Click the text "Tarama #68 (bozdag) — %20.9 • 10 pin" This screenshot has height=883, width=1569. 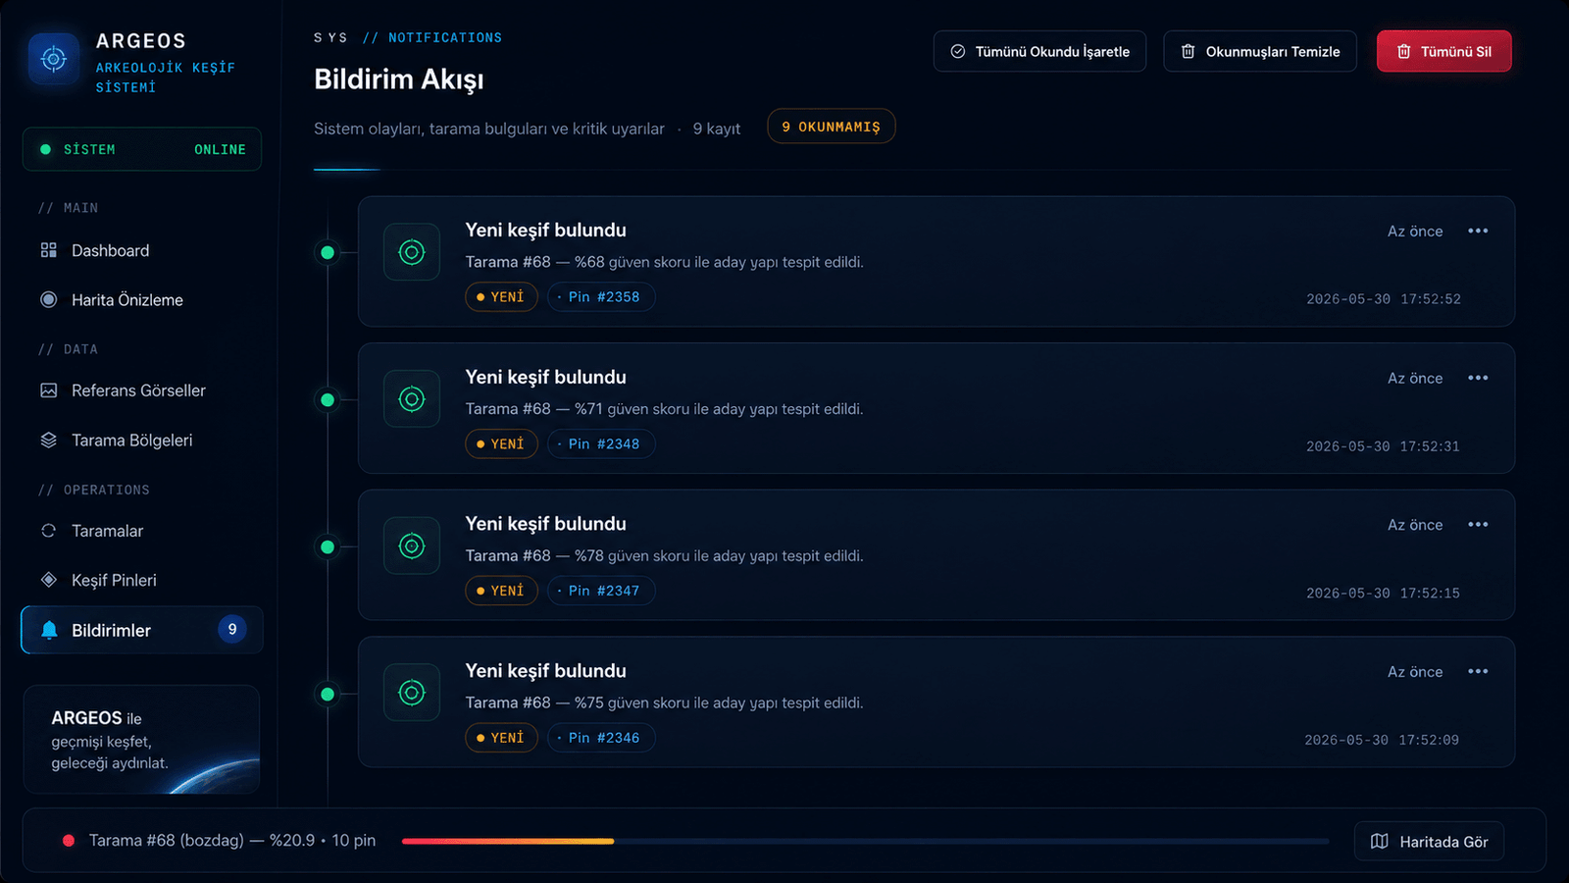coord(232,841)
